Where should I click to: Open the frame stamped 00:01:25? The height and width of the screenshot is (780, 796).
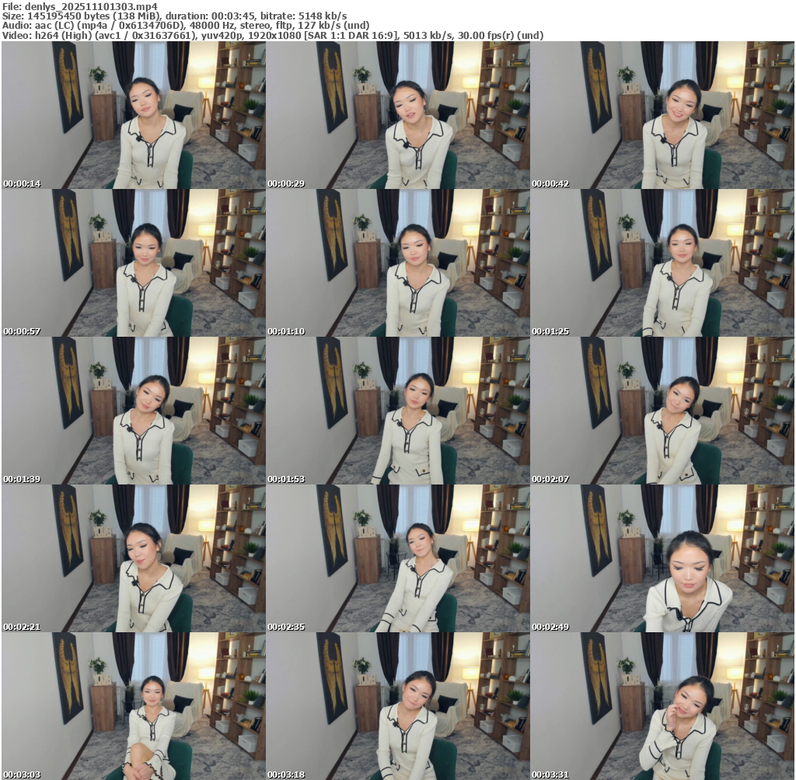(x=662, y=263)
